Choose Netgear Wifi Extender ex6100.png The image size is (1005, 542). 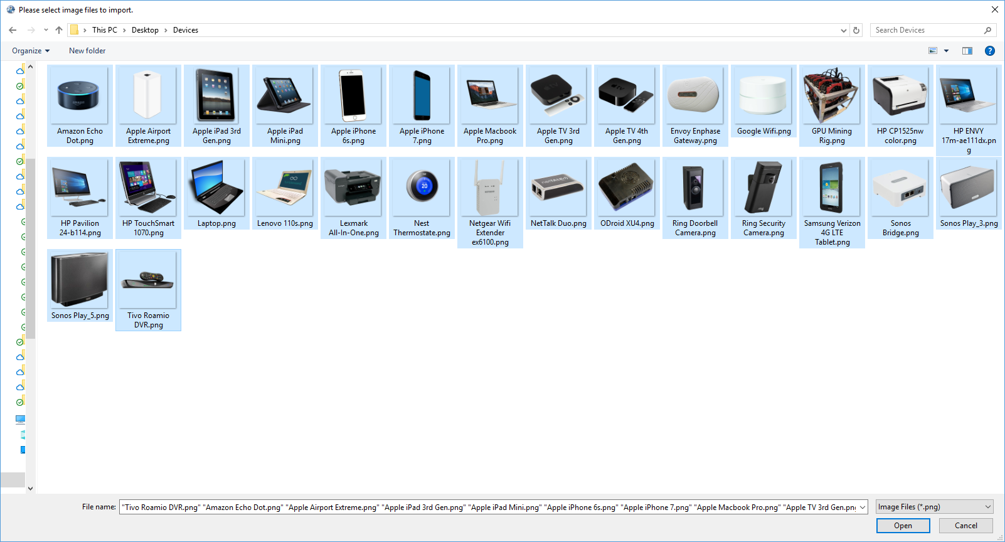[490, 203]
